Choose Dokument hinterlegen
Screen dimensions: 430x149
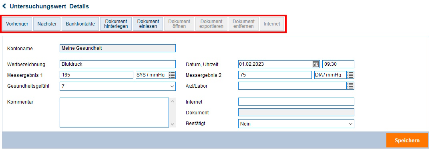click(x=116, y=24)
